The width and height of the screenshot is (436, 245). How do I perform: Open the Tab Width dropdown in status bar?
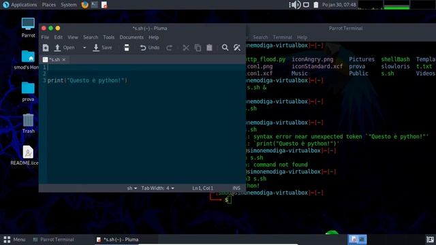(x=157, y=188)
